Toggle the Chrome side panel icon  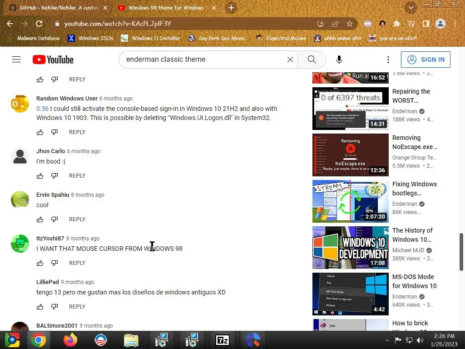pyautogui.click(x=425, y=24)
